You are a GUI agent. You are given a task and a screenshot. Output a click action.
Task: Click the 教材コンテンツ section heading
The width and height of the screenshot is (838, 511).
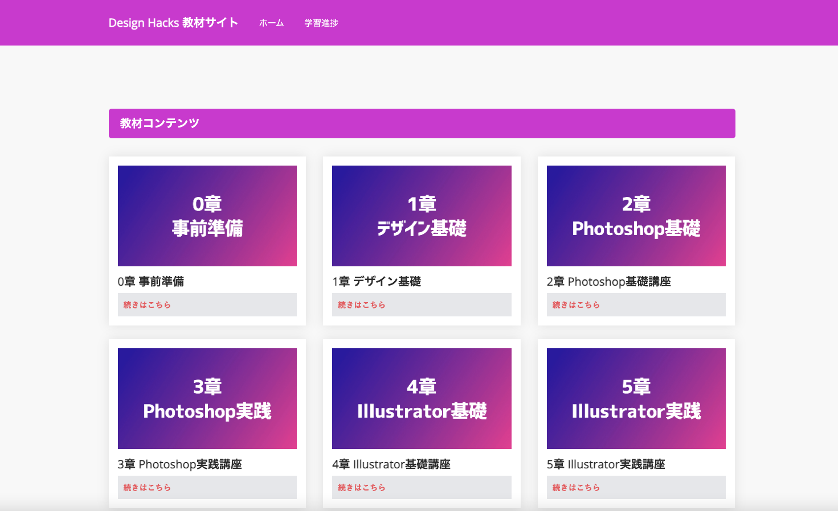click(422, 123)
